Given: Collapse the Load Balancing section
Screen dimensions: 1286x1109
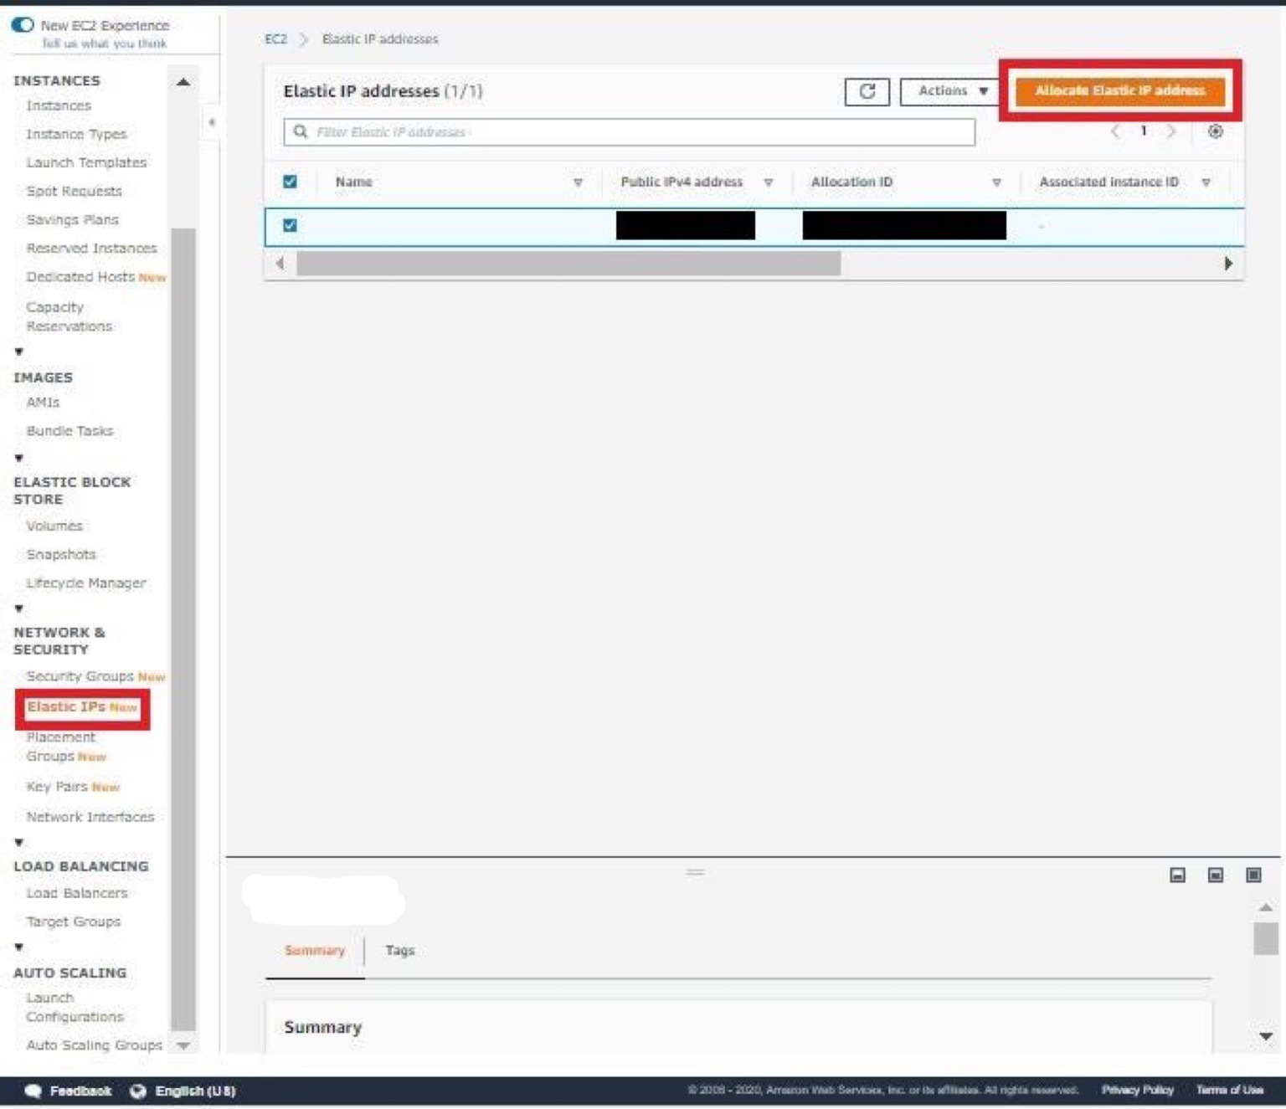Looking at the screenshot, I should click(x=19, y=842).
